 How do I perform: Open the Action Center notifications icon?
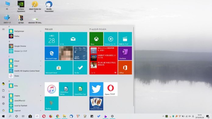point(208,116)
